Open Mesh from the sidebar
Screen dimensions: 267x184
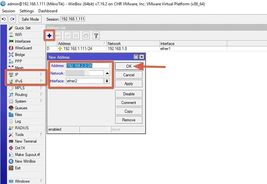click(26, 68)
